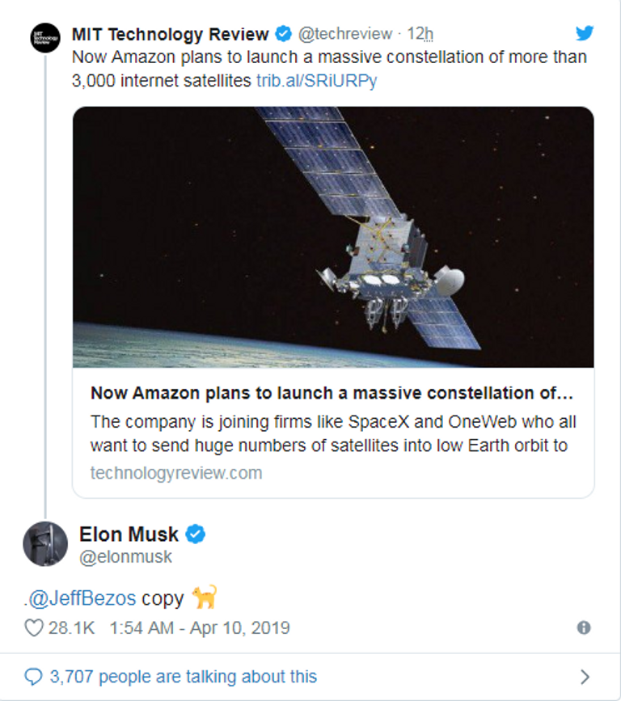Viewport: 621px width, 701px height.
Task: Click the @elonmusk handle
Action: click(125, 557)
